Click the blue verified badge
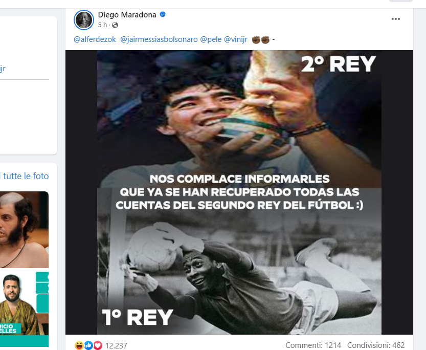 click(x=163, y=14)
